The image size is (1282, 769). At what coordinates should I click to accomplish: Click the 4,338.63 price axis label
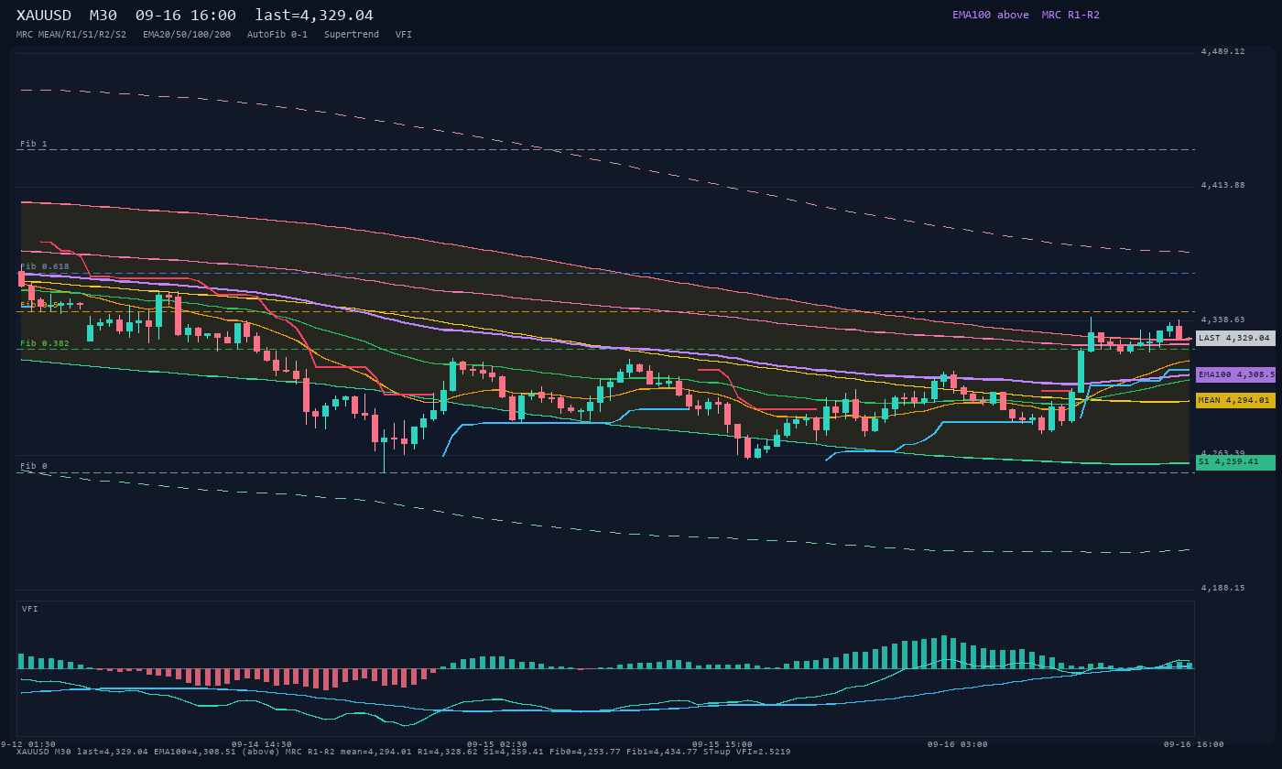point(1223,320)
